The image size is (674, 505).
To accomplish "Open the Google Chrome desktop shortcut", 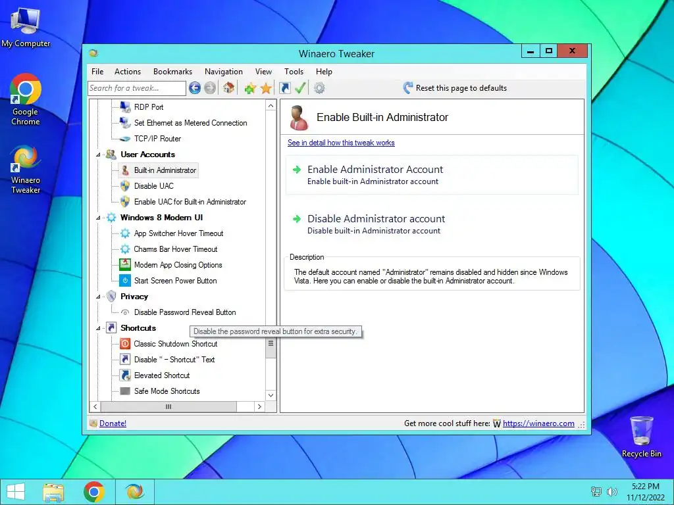I will pyautogui.click(x=26, y=100).
